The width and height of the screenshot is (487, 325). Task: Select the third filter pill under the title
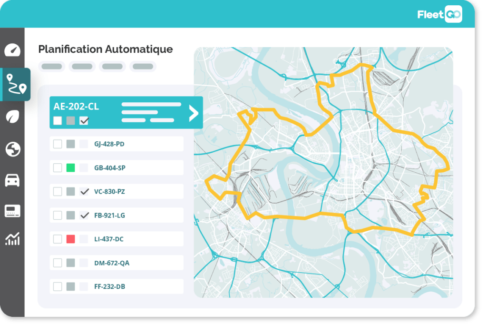point(112,67)
